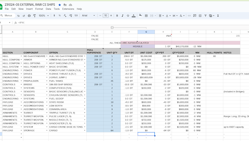The width and height of the screenshot is (249, 141).
Task: Click the Undo icon in toolbar
Action: [x=18, y=15]
